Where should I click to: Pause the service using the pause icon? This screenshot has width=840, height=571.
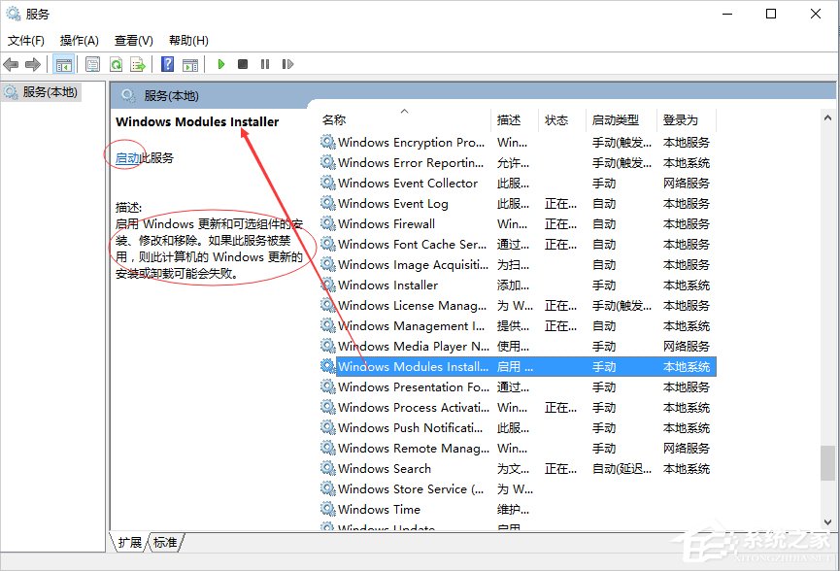pos(266,64)
